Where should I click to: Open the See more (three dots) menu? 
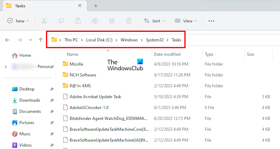point(211,21)
